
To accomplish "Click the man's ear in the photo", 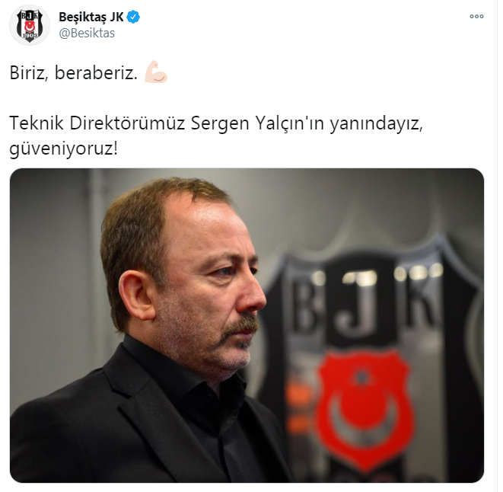I will tap(137, 296).
